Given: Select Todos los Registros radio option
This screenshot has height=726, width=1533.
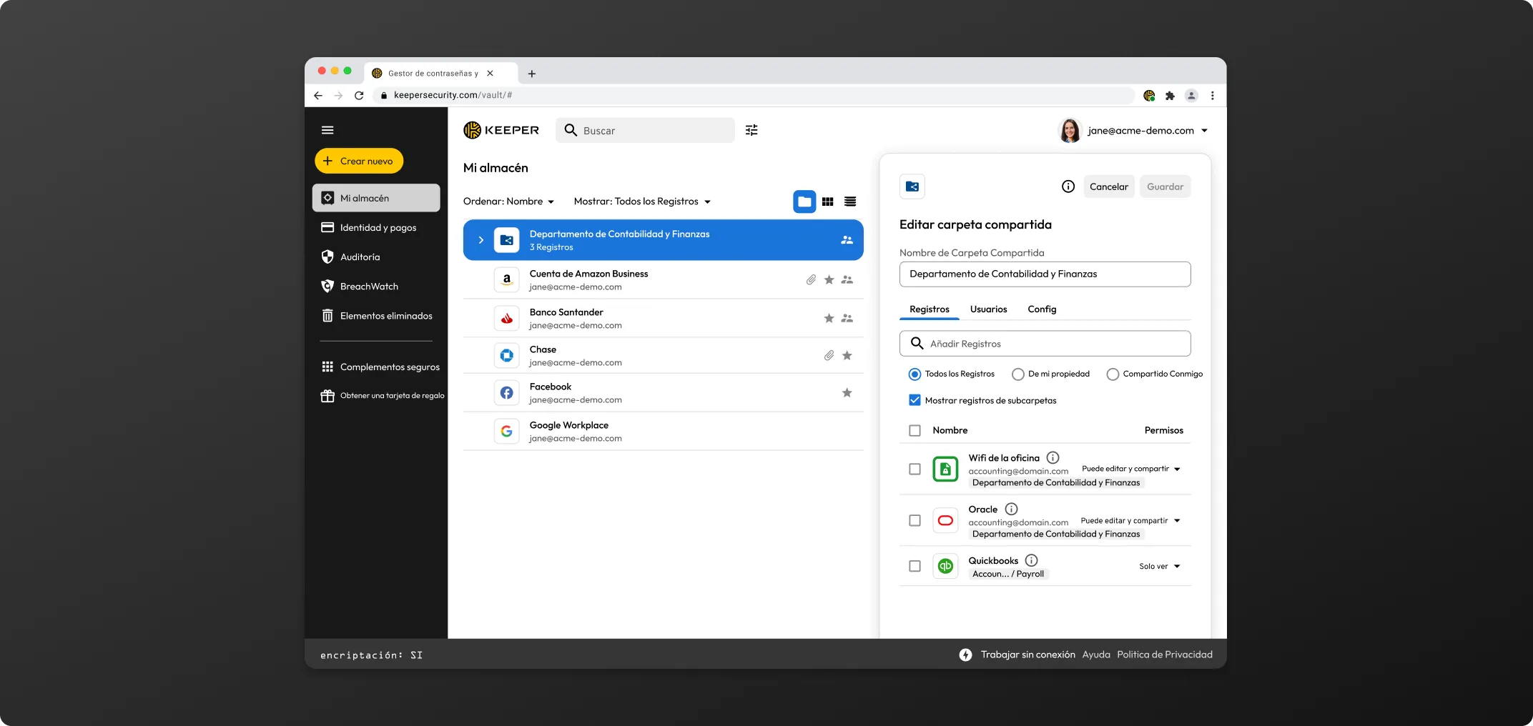Looking at the screenshot, I should click(915, 374).
